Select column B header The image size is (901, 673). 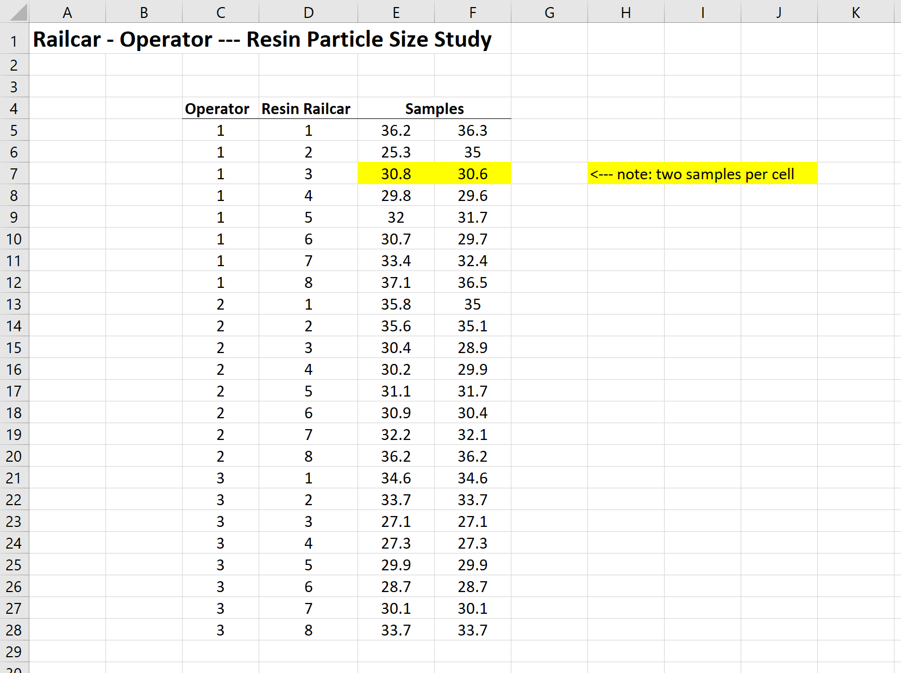pyautogui.click(x=144, y=11)
